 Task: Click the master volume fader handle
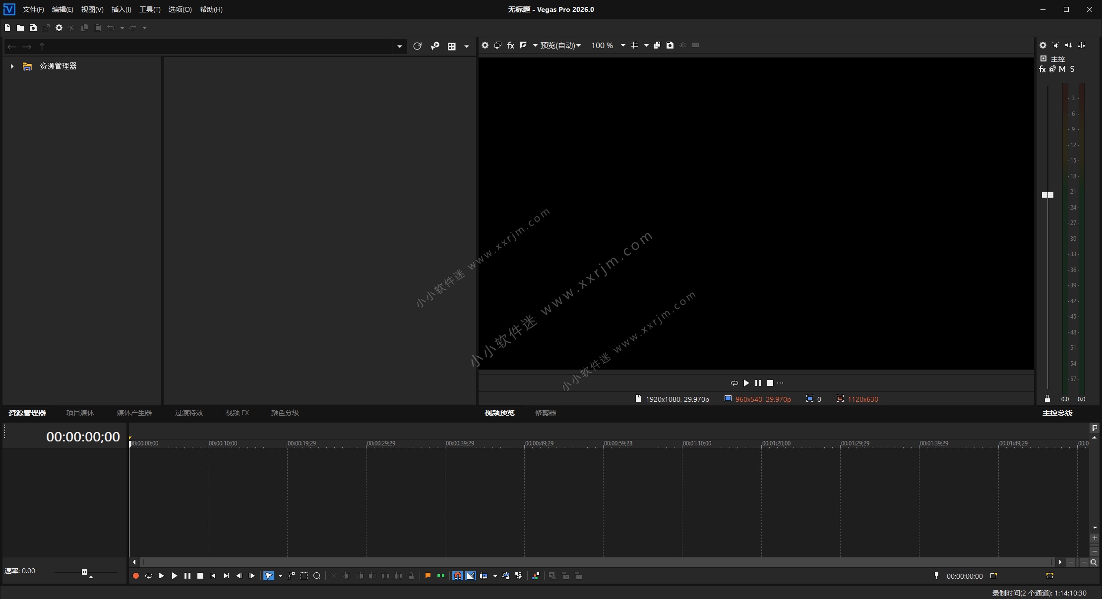pyautogui.click(x=1047, y=195)
